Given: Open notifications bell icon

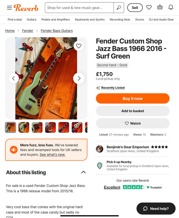Looking at the screenshot, I should 171,8.
